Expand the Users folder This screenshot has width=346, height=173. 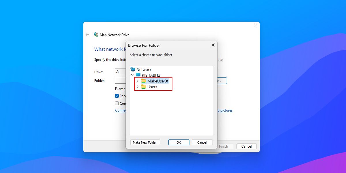(x=137, y=87)
